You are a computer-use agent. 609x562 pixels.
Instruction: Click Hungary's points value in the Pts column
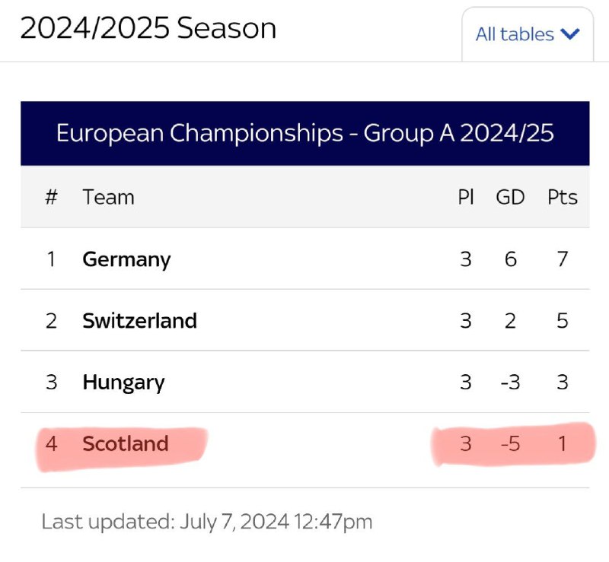point(563,383)
